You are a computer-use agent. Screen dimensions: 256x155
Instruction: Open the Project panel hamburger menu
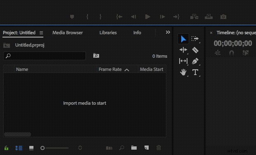point(41,33)
